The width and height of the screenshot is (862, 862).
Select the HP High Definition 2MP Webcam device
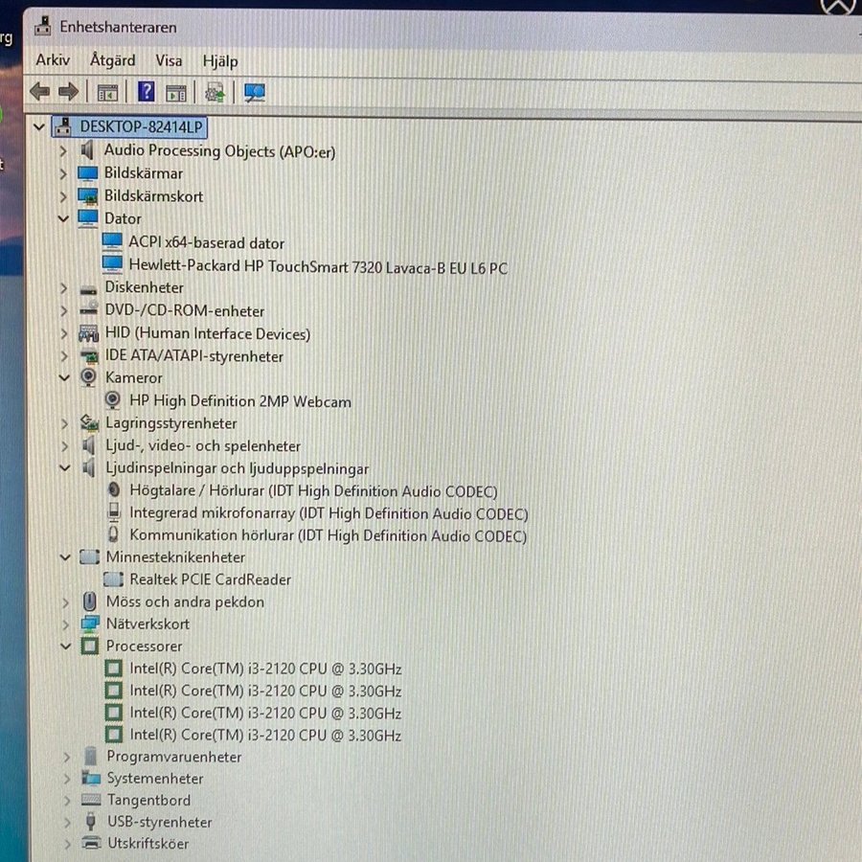pyautogui.click(x=239, y=401)
